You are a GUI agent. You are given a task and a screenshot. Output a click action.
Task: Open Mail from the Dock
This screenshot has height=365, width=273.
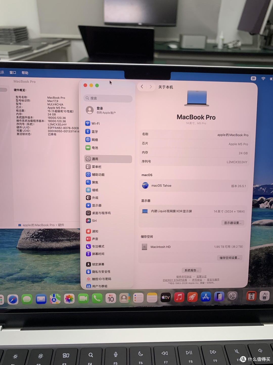pyautogui.click(x=41, y=299)
